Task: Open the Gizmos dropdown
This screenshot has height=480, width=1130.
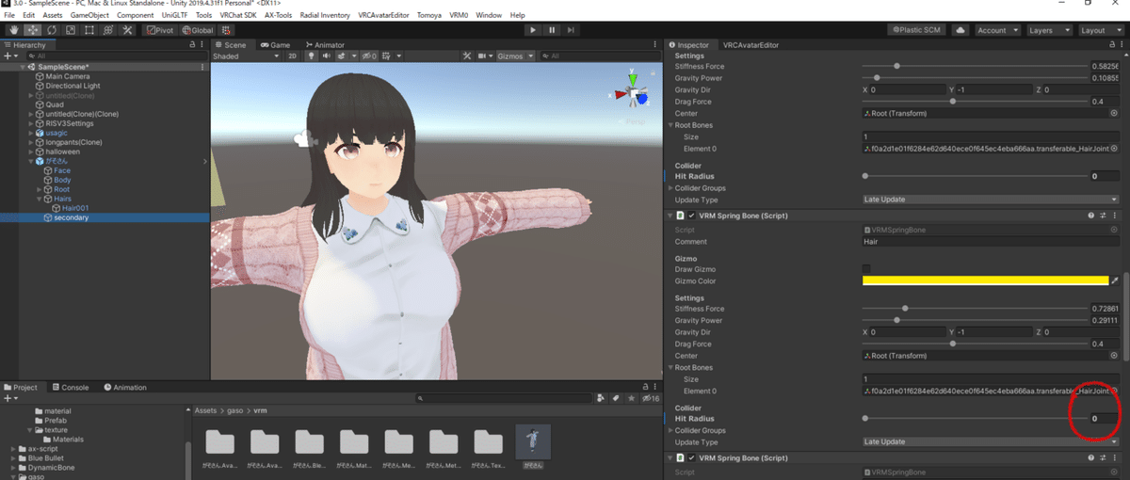Action: click(516, 56)
